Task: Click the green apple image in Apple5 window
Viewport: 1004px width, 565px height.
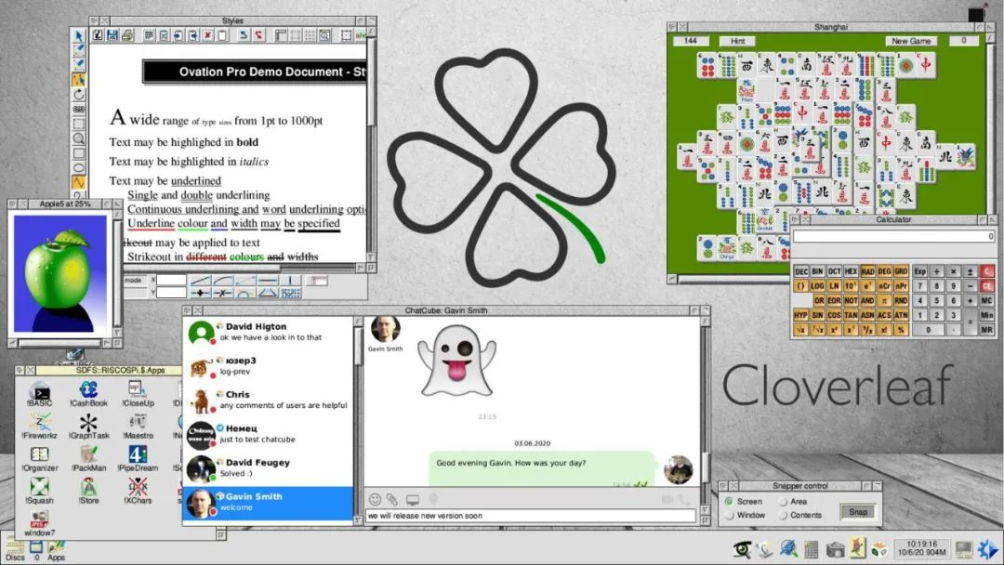Action: click(x=59, y=274)
